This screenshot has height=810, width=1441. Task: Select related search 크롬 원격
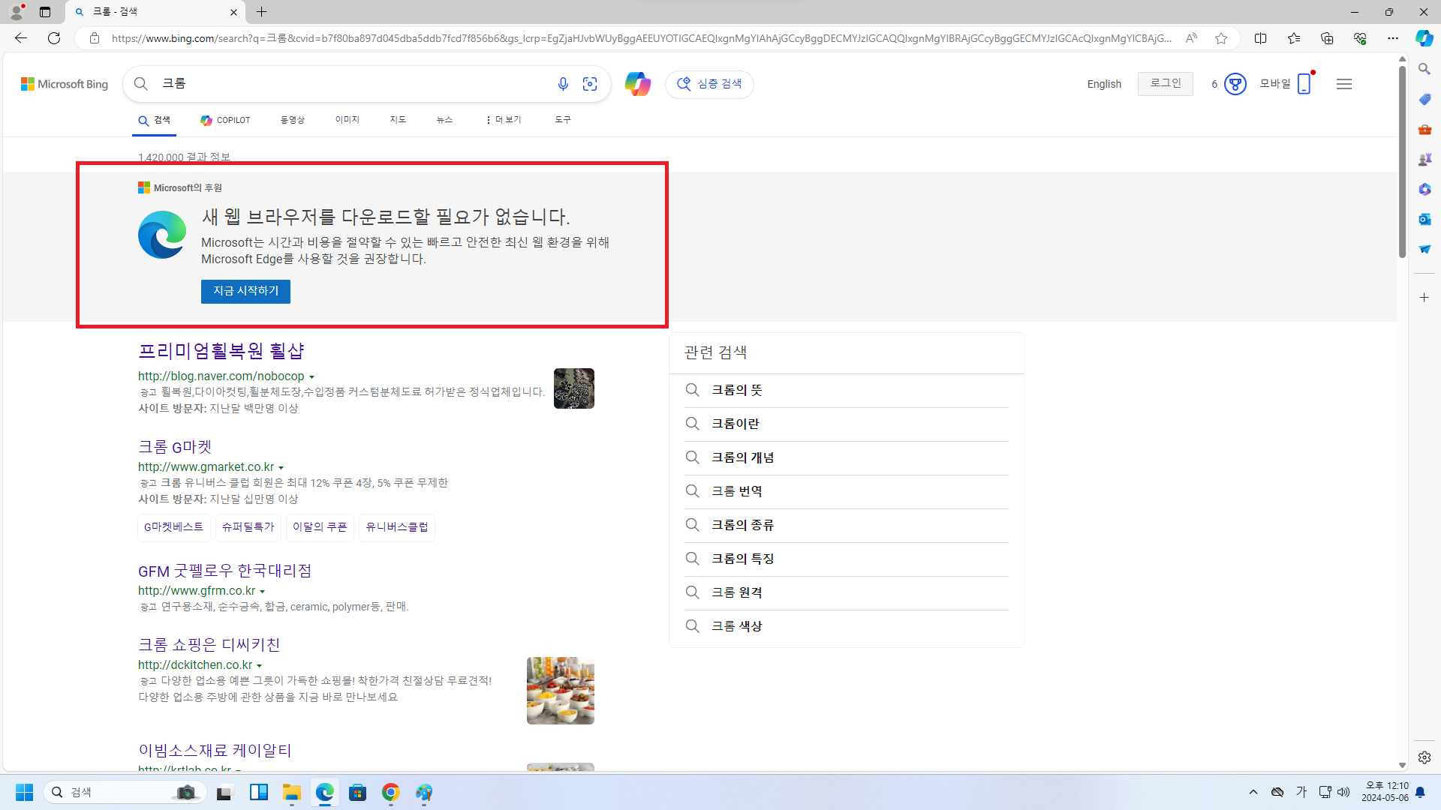[x=737, y=592]
